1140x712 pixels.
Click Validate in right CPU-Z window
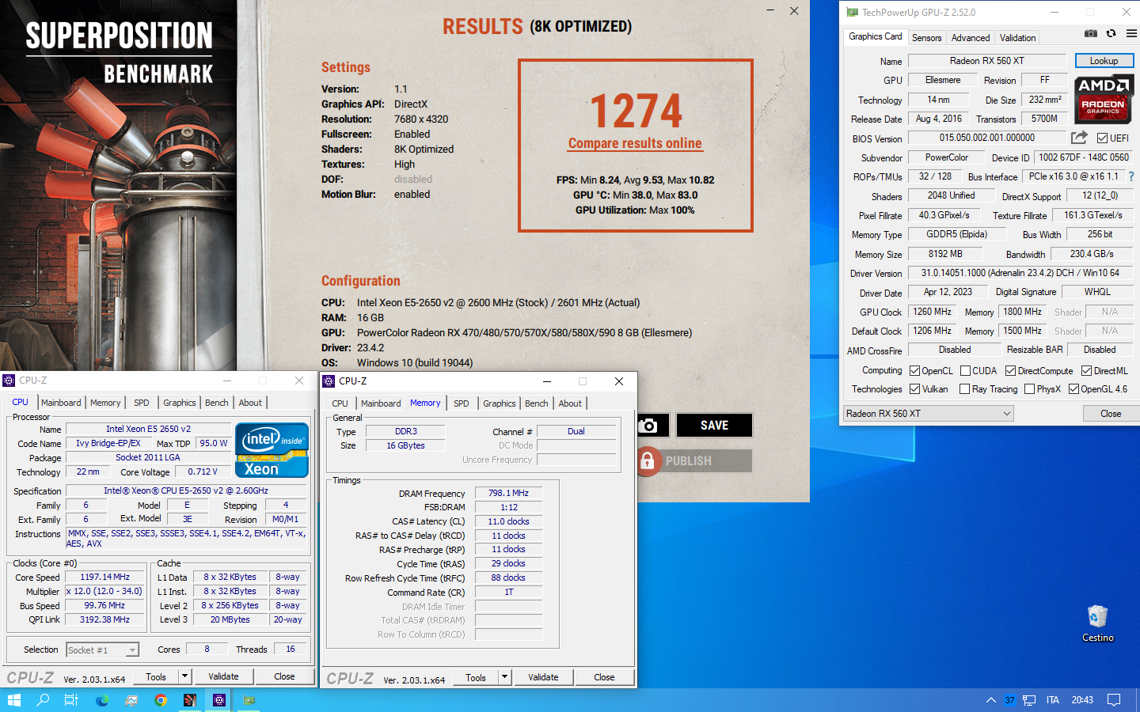(543, 677)
